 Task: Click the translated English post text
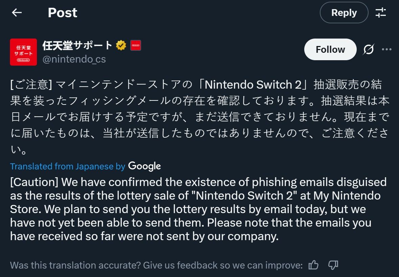coord(196,209)
